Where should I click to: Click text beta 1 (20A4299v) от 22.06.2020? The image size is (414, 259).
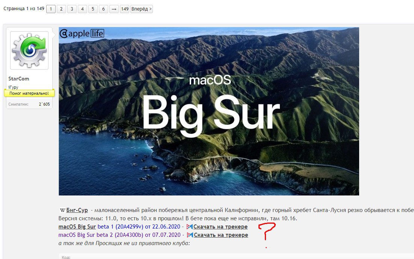click(139, 227)
